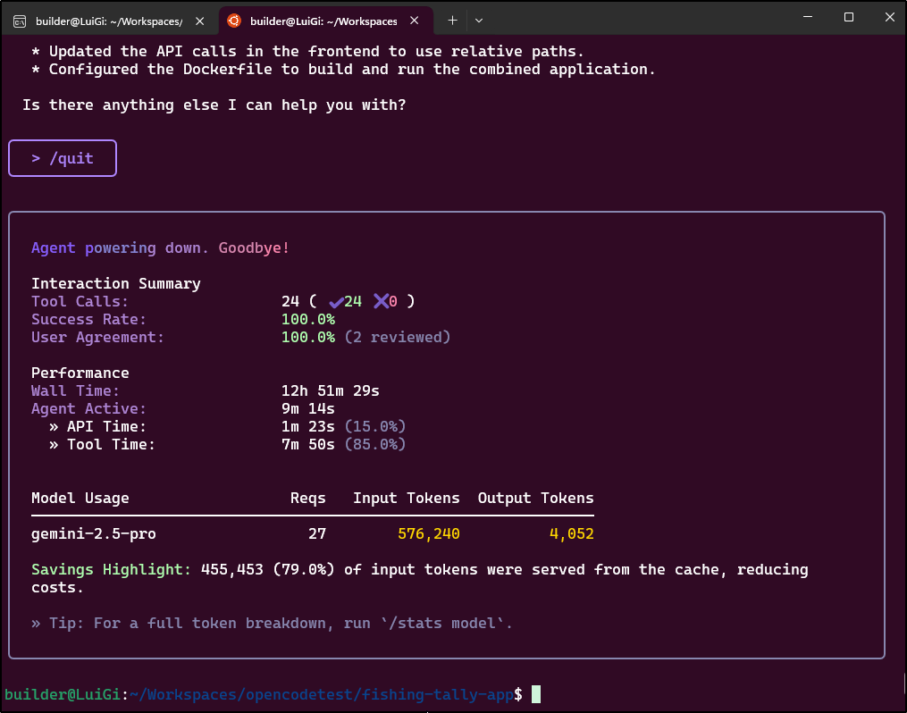Open the tab profile dropdown chevron
The image size is (907, 713).
pyautogui.click(x=479, y=21)
